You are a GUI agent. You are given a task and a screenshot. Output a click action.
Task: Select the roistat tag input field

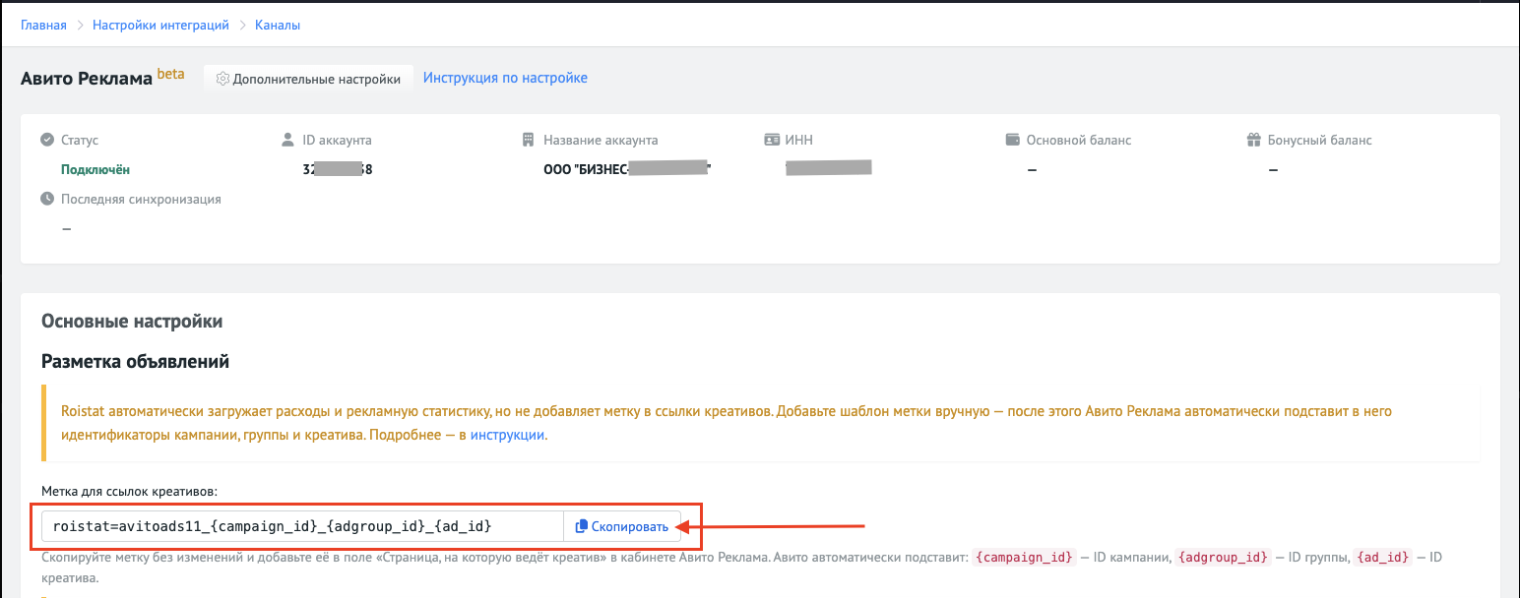tap(302, 527)
